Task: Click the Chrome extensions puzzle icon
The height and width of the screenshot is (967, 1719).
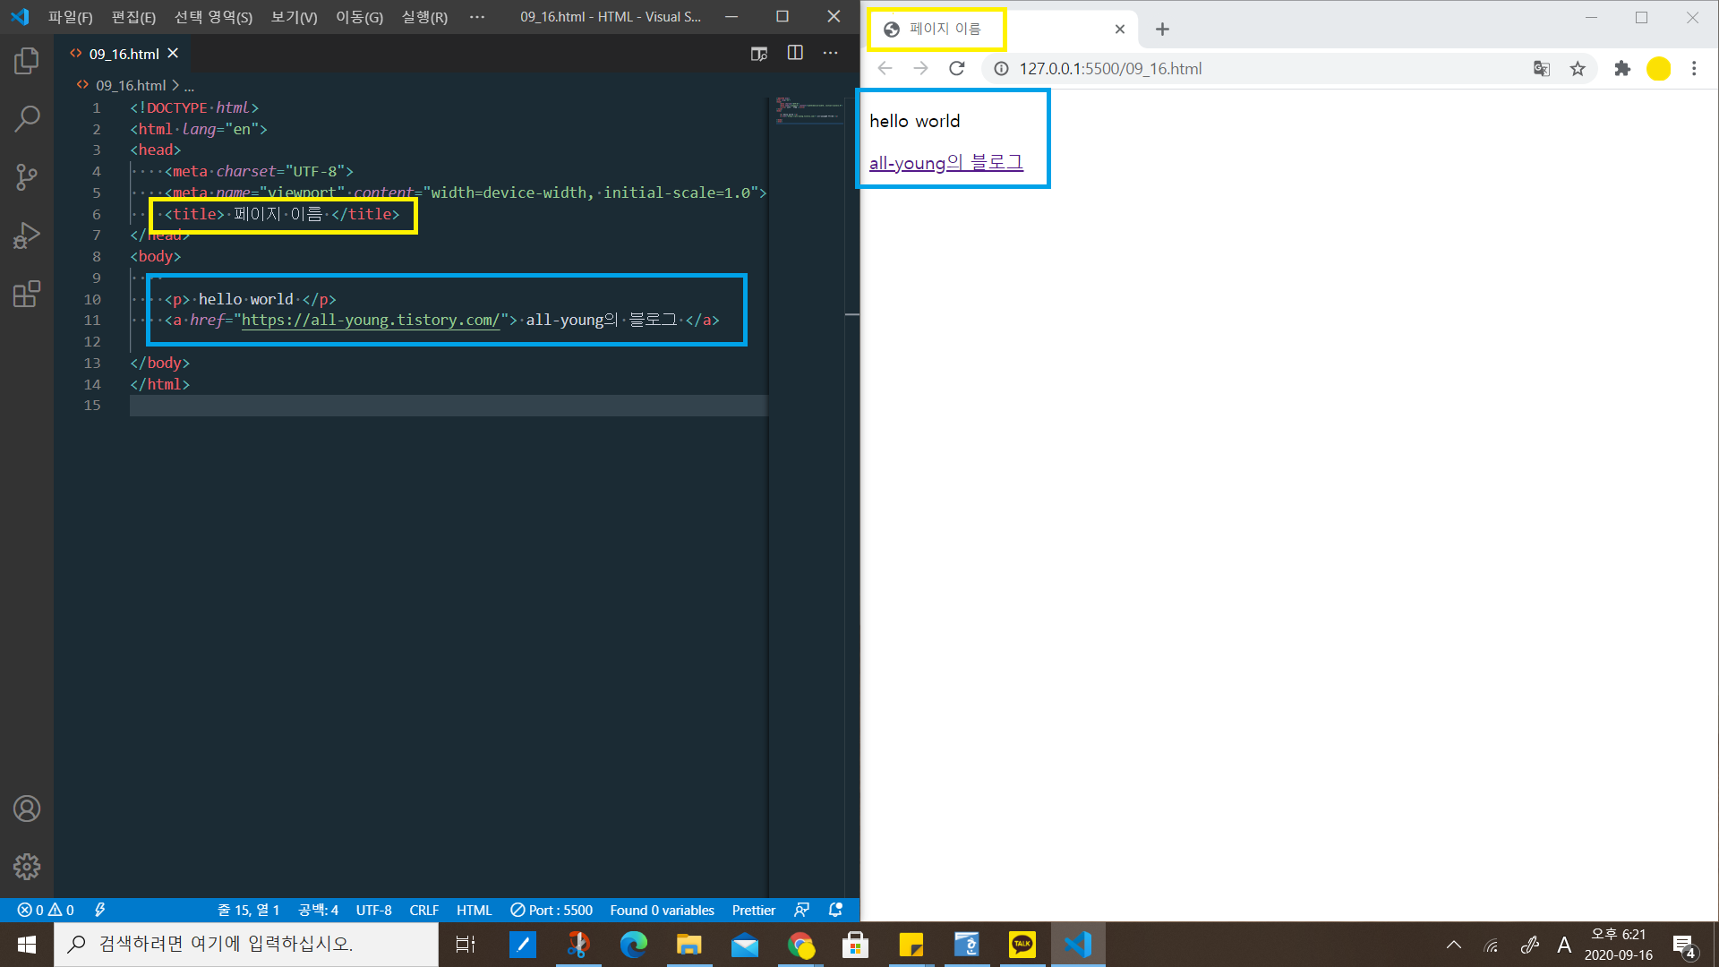Action: [1622, 68]
